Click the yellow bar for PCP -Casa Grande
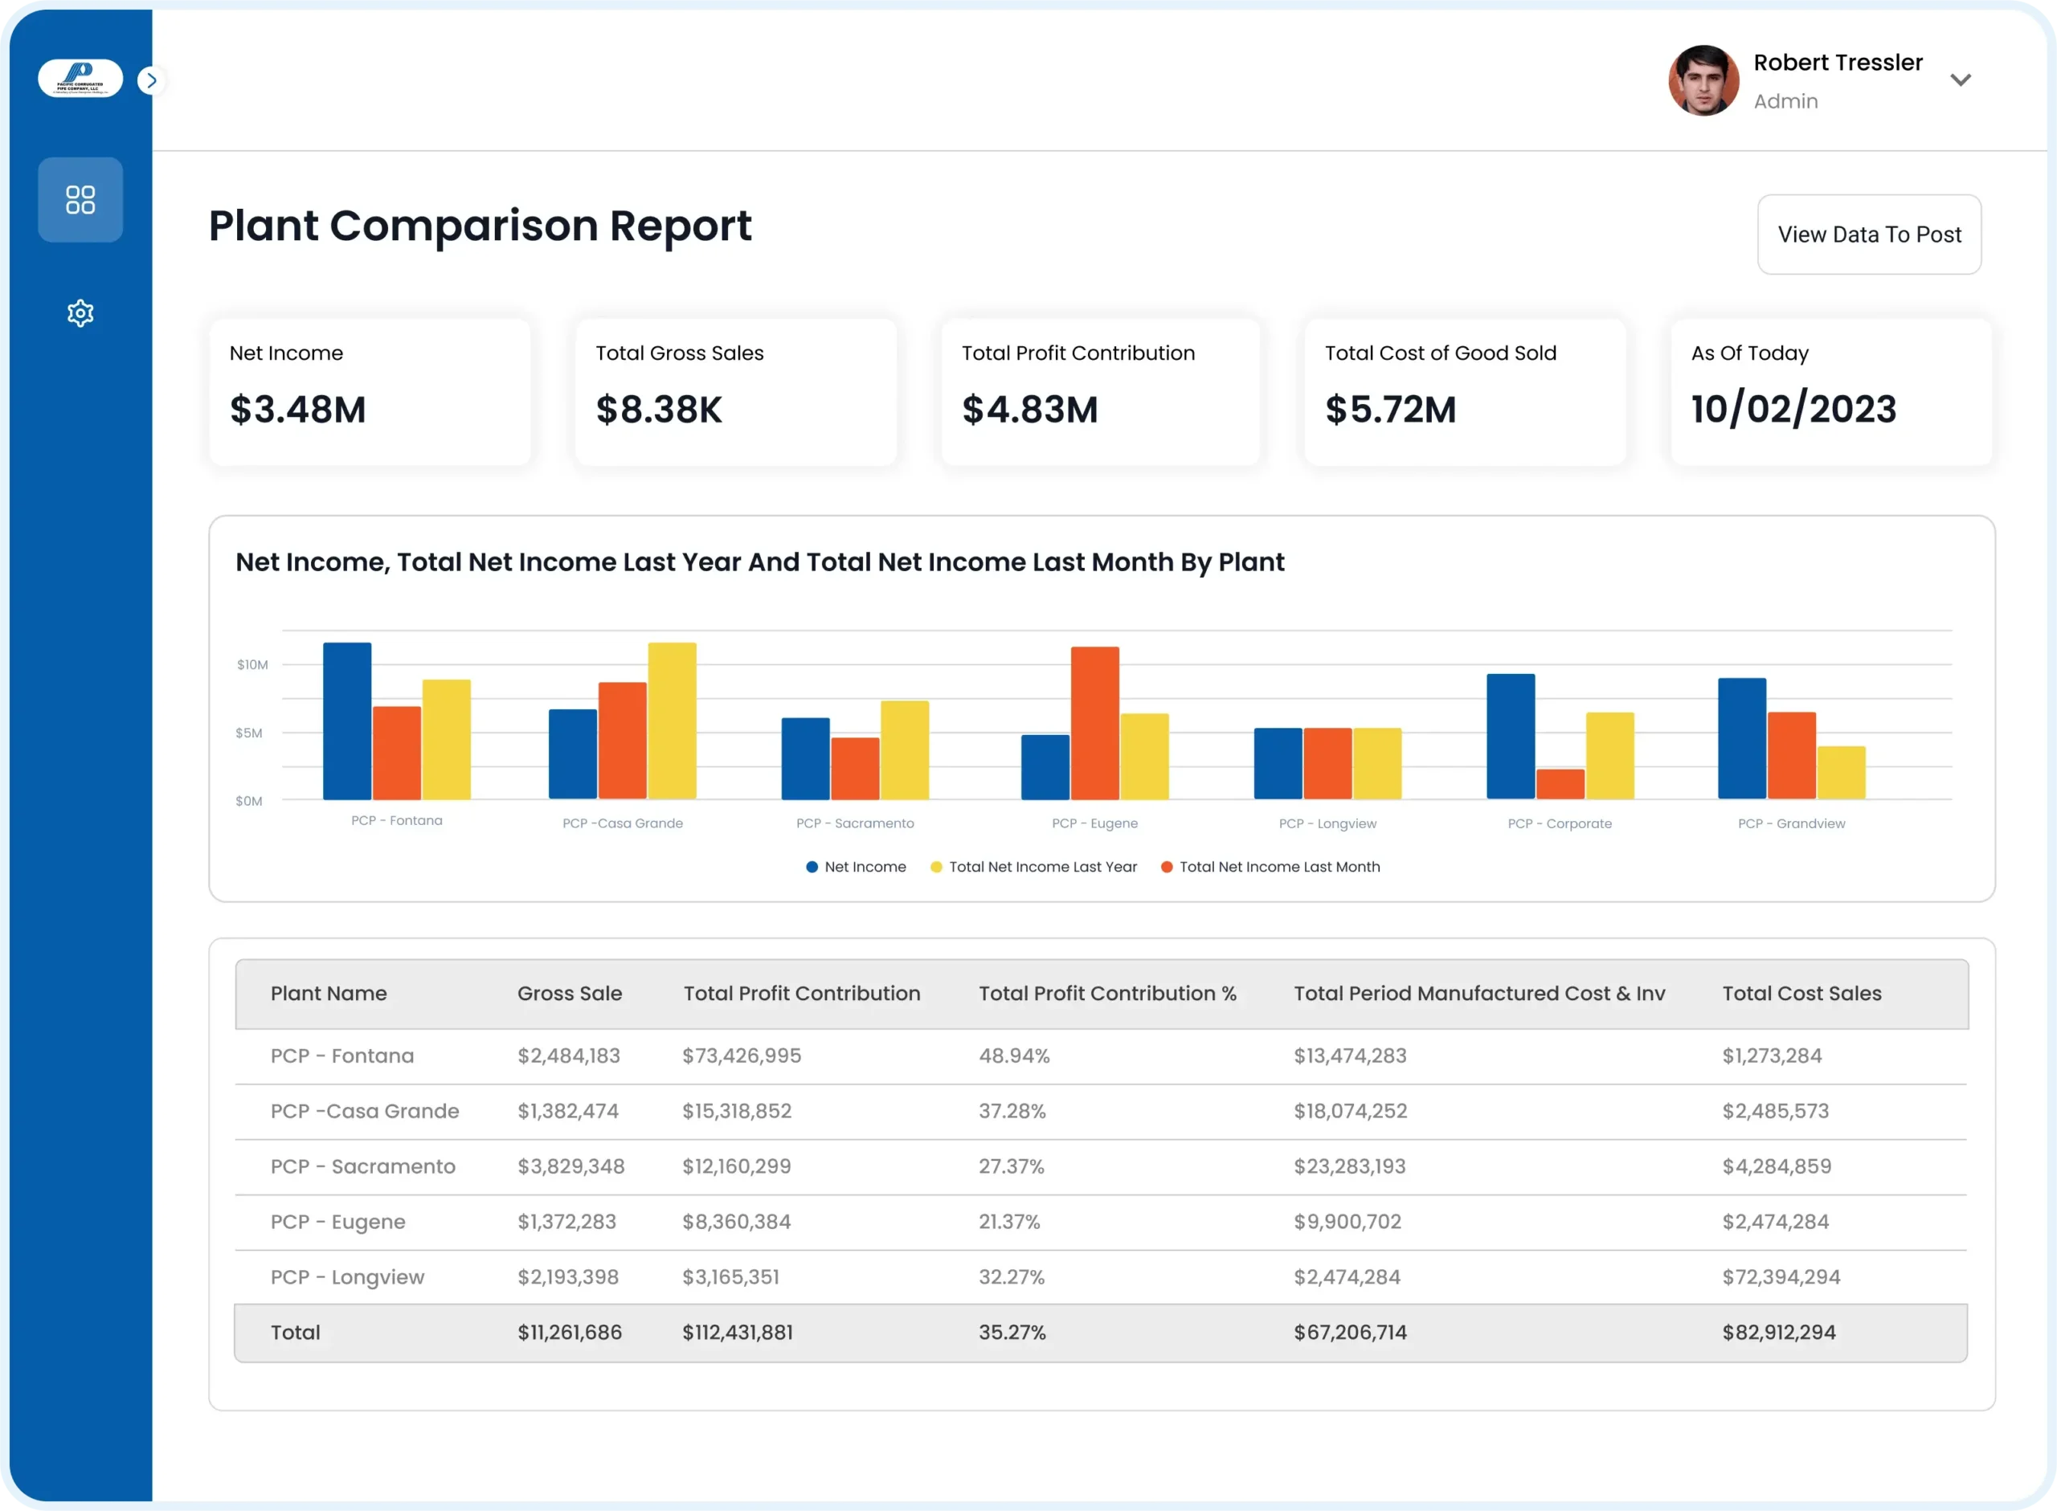This screenshot has width=2057, height=1511. (x=673, y=721)
